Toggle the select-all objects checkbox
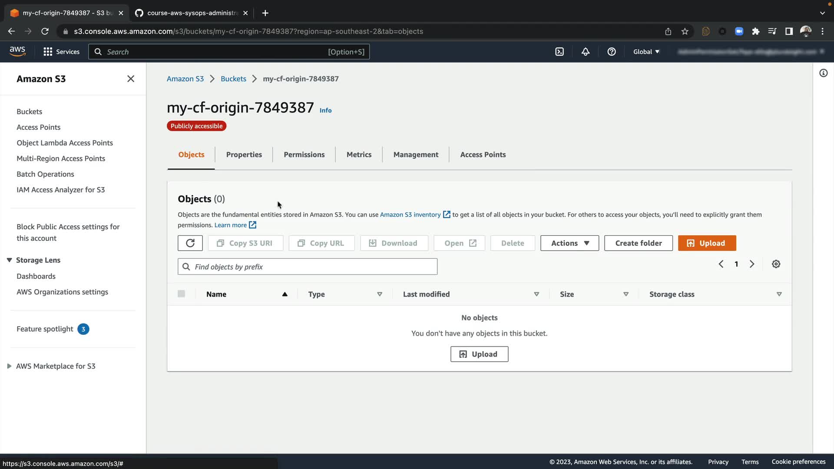 pyautogui.click(x=182, y=294)
